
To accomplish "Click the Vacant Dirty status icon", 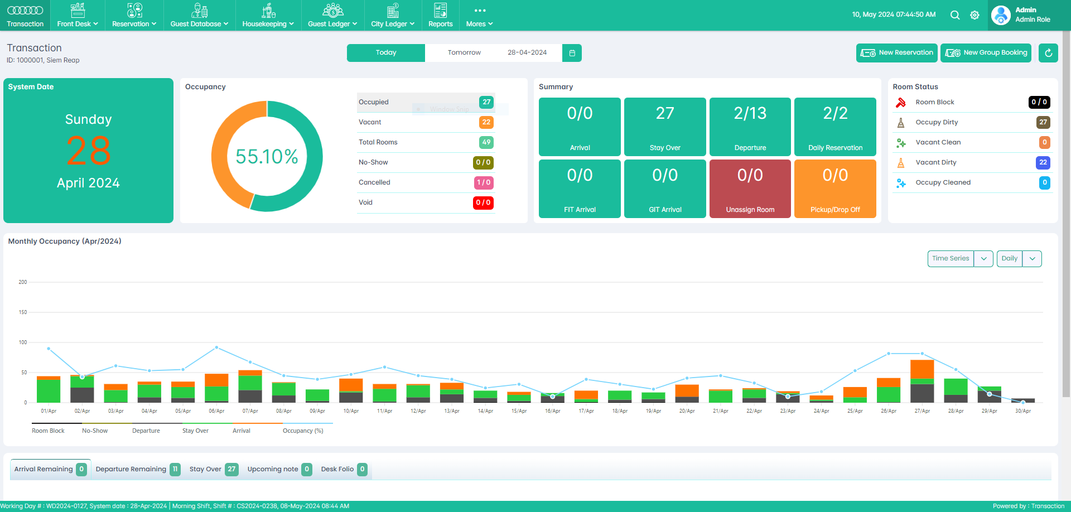I will pyautogui.click(x=900, y=163).
